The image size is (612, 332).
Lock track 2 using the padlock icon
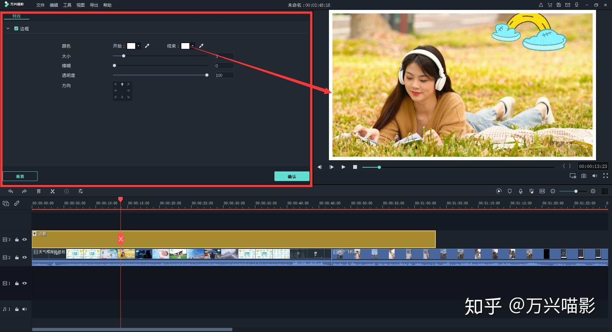[x=17, y=257]
